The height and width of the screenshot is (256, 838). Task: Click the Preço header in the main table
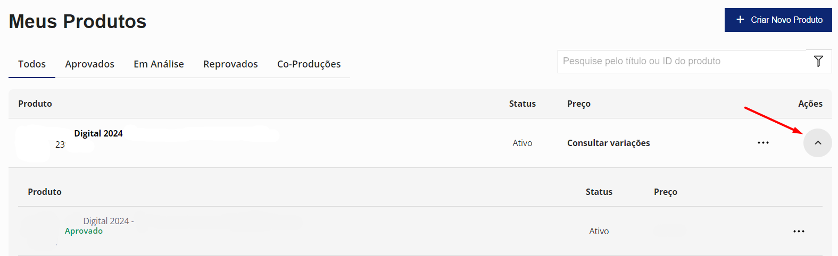pos(578,104)
